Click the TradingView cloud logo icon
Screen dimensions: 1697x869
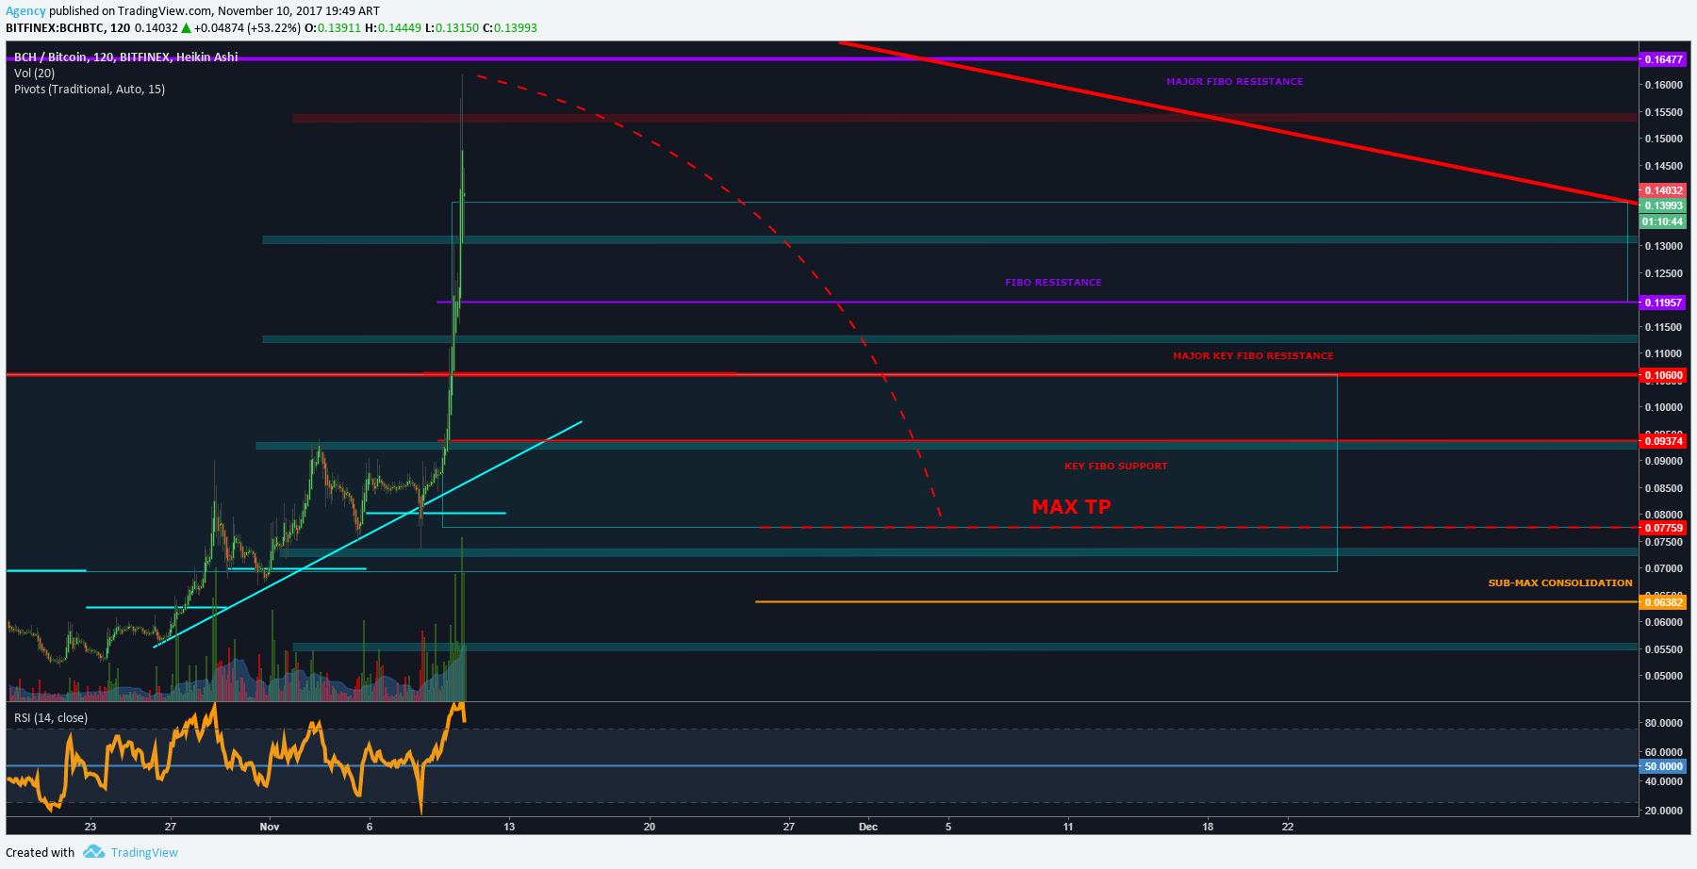[x=93, y=852]
